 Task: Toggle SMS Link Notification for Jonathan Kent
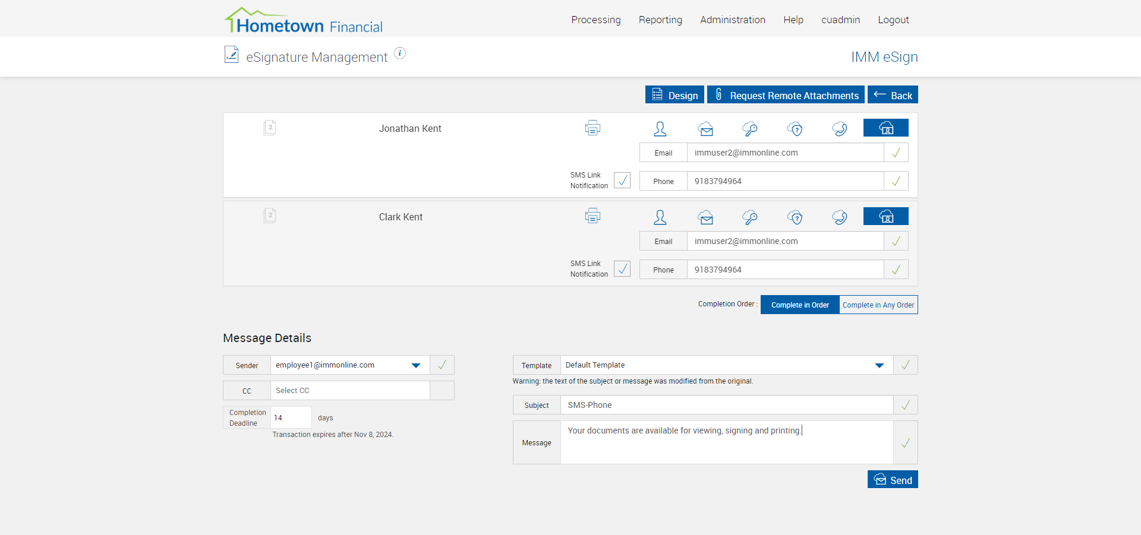[x=622, y=181]
